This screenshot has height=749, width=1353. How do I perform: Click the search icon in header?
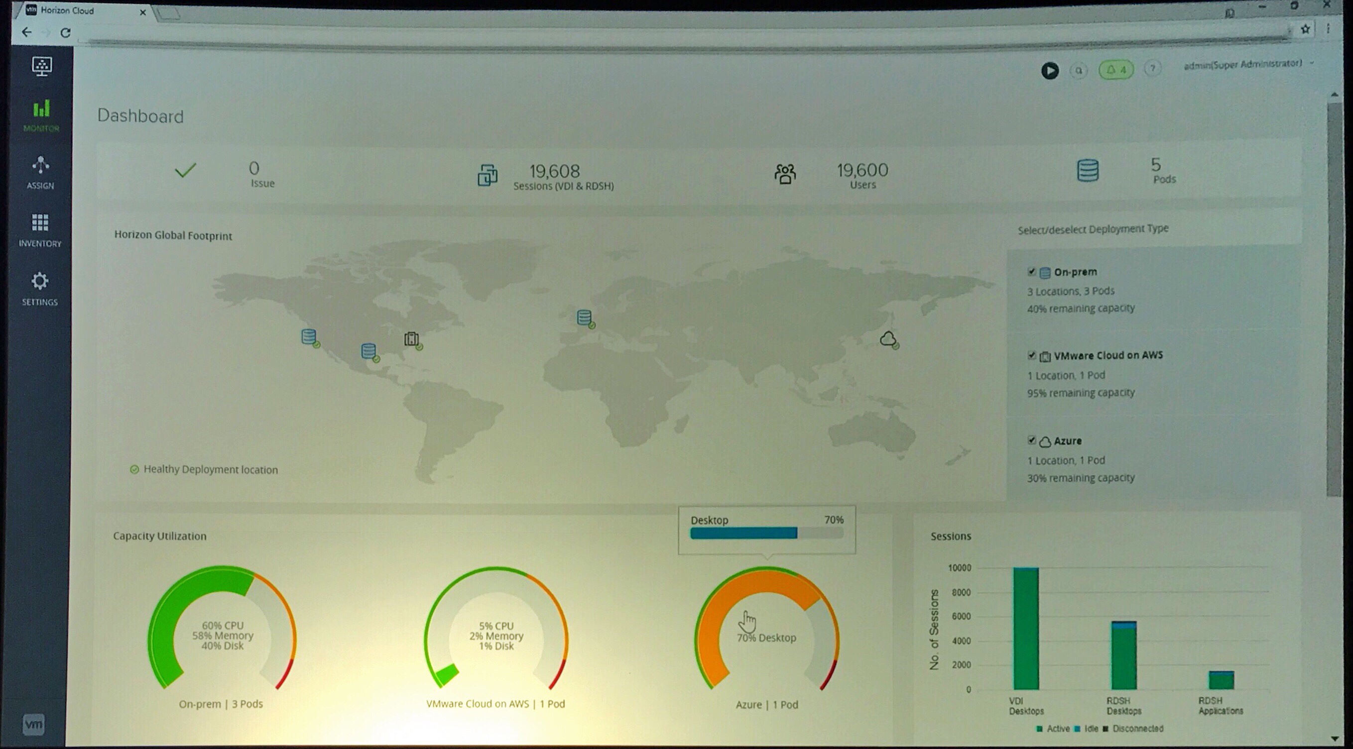1079,70
